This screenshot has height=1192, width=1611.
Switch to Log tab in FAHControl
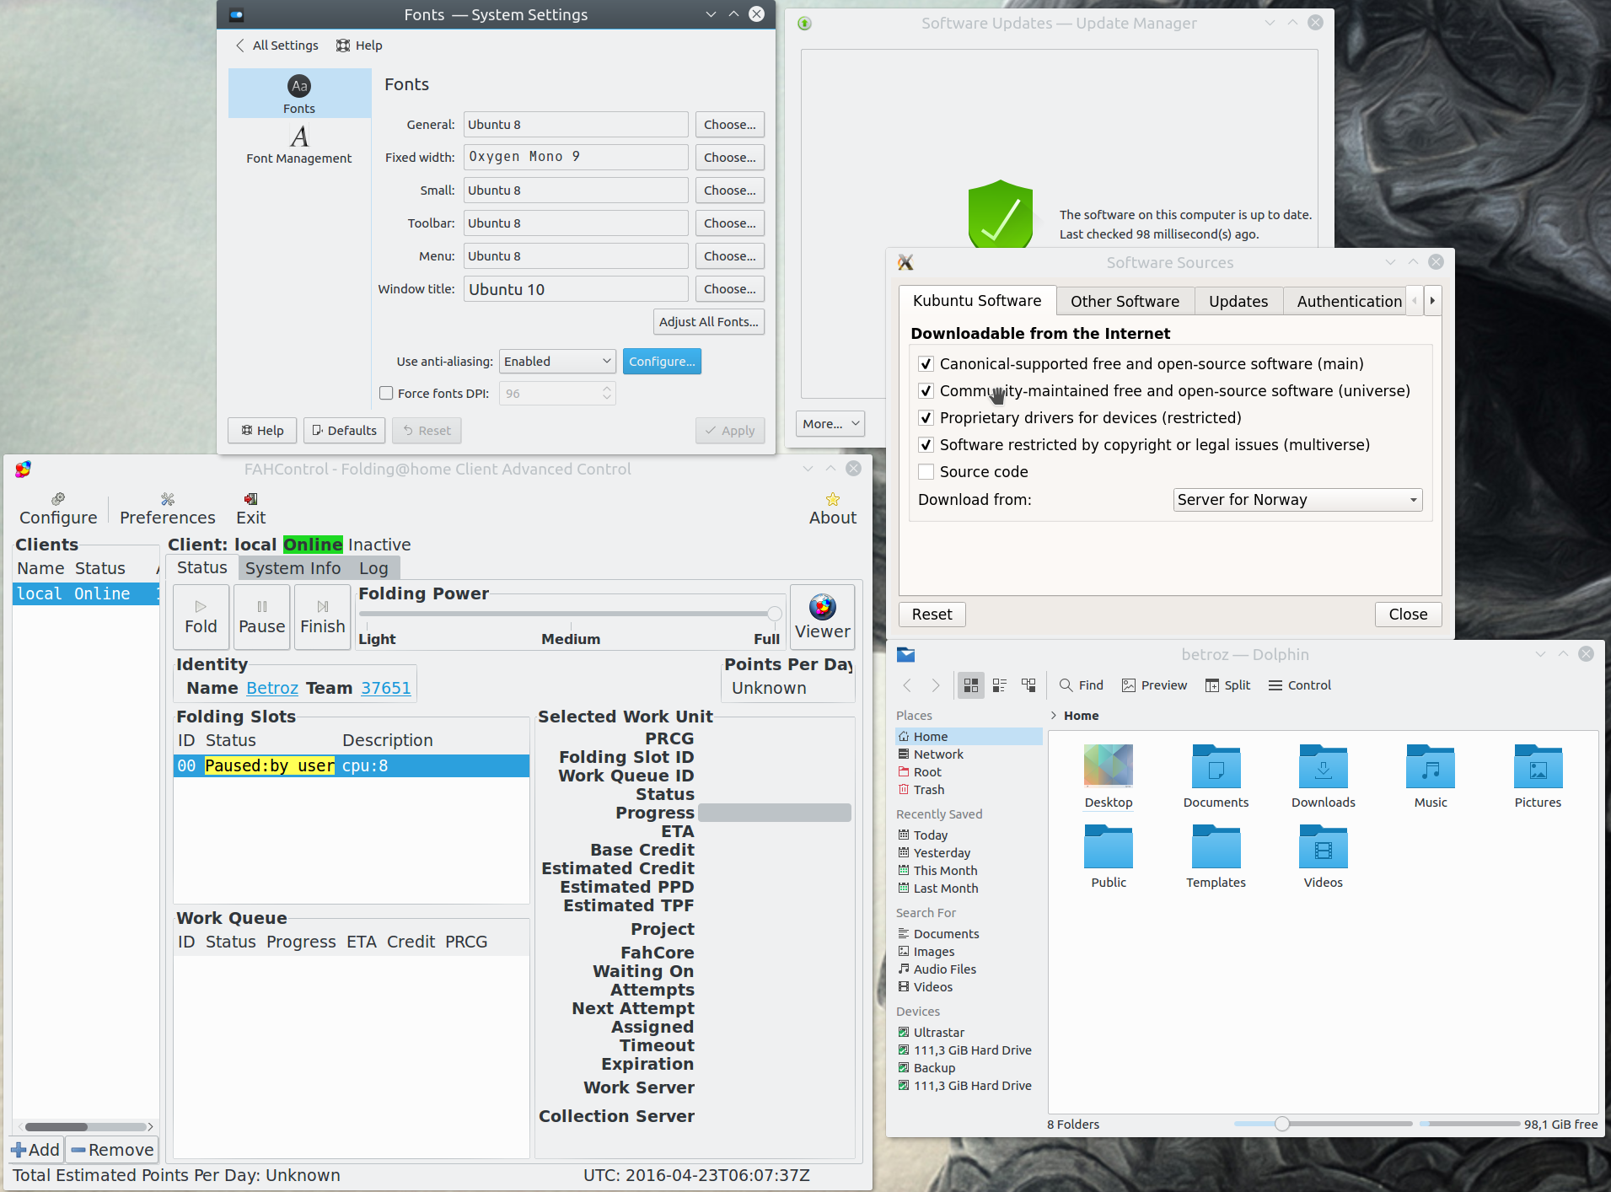click(373, 568)
